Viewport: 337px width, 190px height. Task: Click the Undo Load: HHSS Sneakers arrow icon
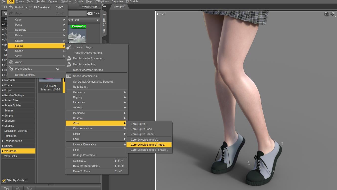pyautogui.click(x=11, y=7)
